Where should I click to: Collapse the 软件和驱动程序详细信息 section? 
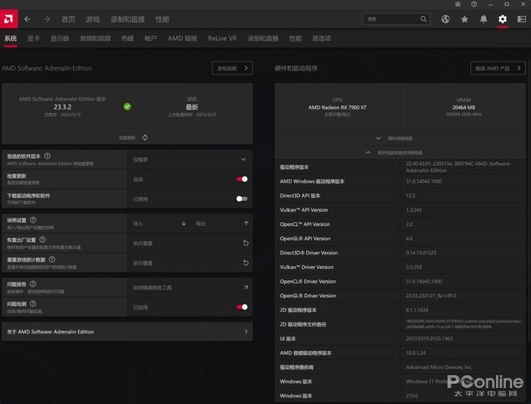(401, 152)
